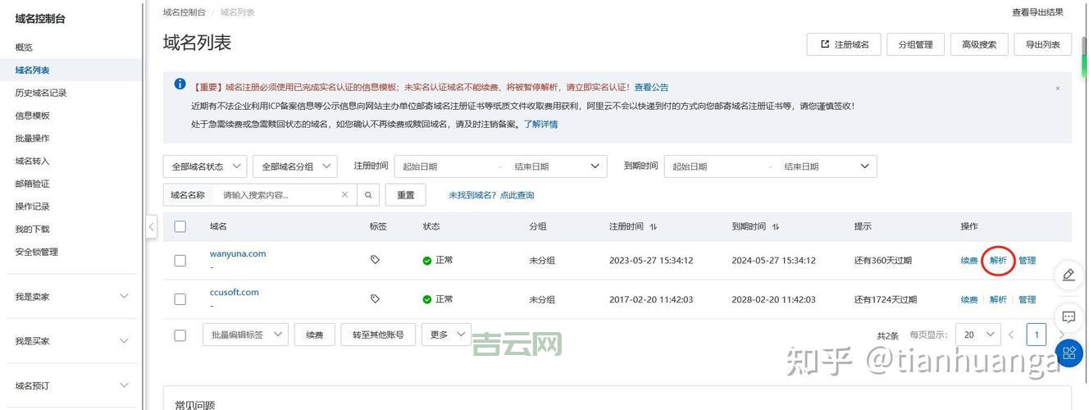This screenshot has width=1089, height=410.
Task: Click the tag icon for wanyuna.com
Action: point(375,260)
